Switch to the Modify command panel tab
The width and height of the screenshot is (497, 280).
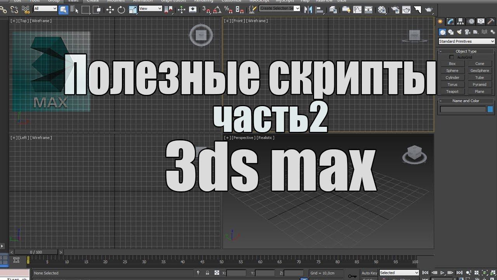[x=450, y=21]
